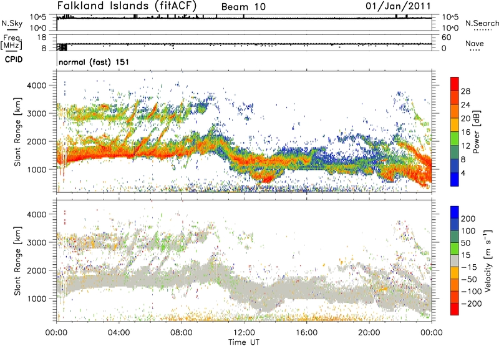
Task: Click gray −15 to 15 Velocity segment
Action: pyautogui.click(x=455, y=260)
